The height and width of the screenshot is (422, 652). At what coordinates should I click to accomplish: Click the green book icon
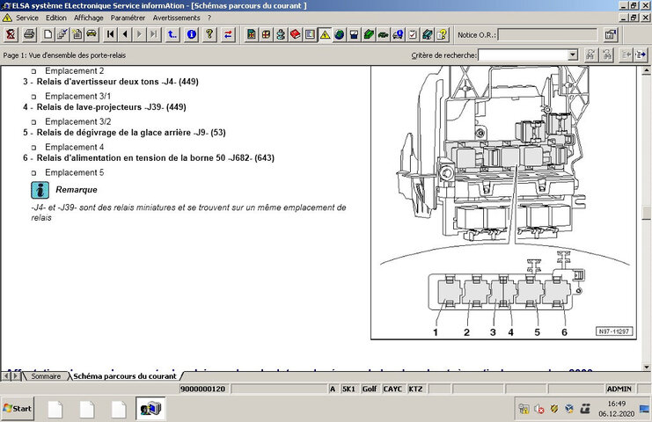(x=369, y=34)
